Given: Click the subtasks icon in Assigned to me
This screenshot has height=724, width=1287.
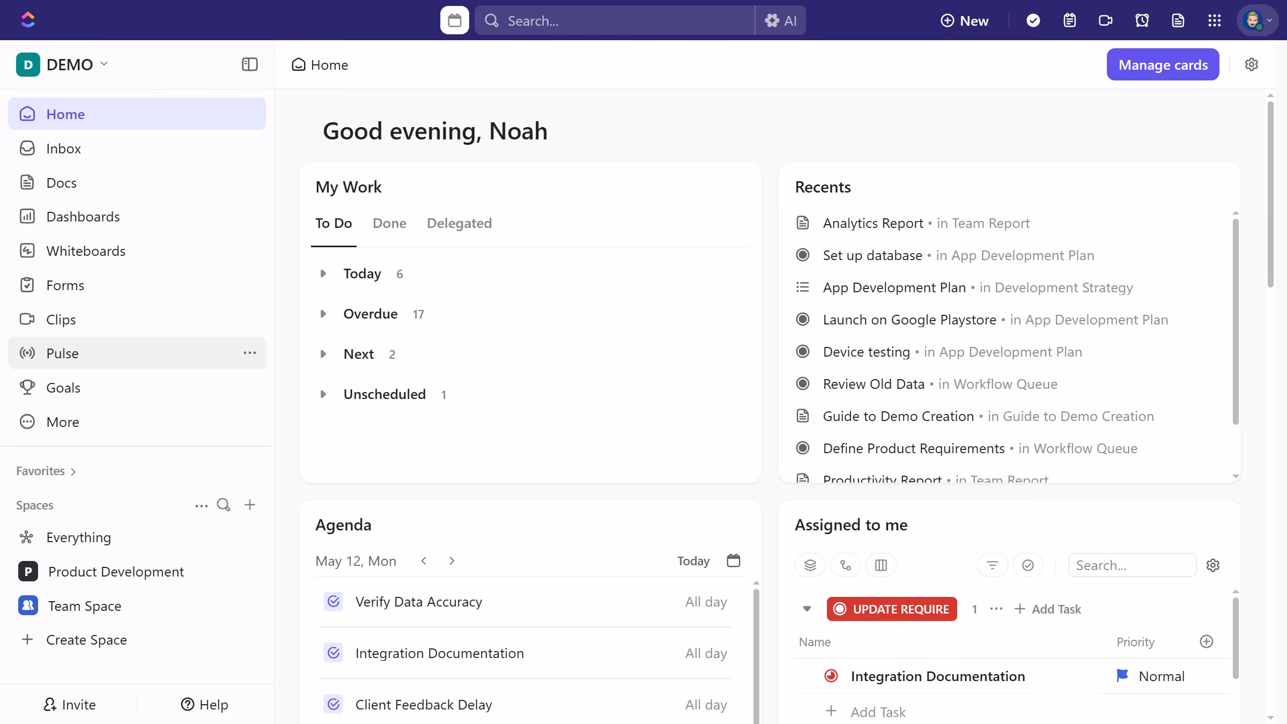Looking at the screenshot, I should click(846, 565).
